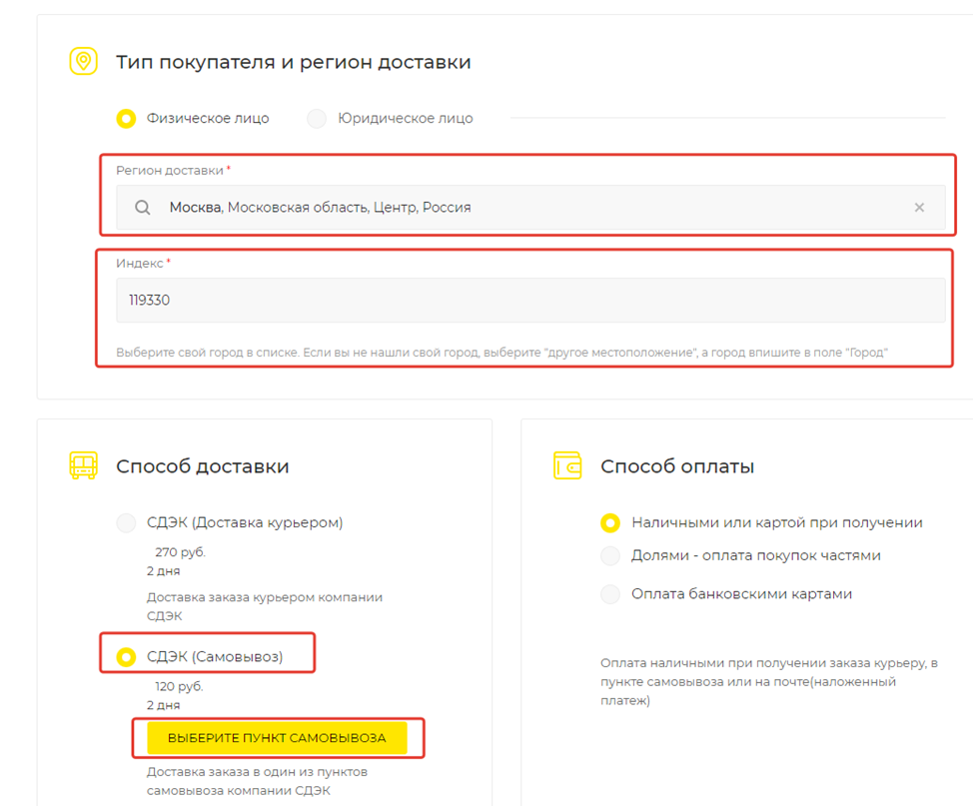The height and width of the screenshot is (806, 973).
Task: Select "Наличными или картой при получении" payment
Action: pos(609,522)
